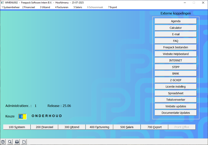This screenshot has width=208, height=145.
Task: Open the FAQ button
Action: click(x=176, y=41)
